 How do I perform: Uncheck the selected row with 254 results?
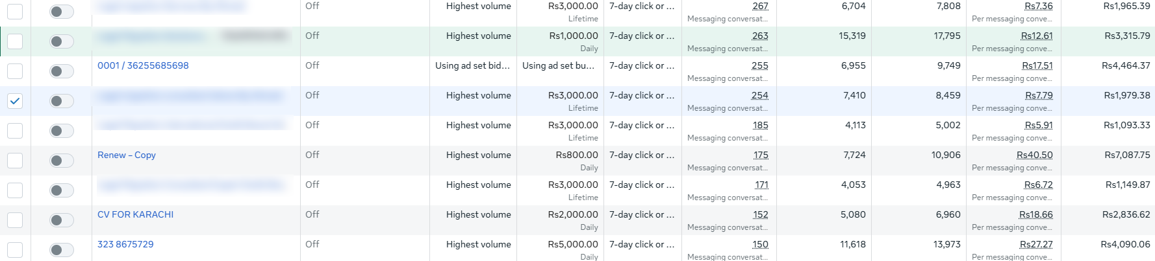tap(15, 101)
